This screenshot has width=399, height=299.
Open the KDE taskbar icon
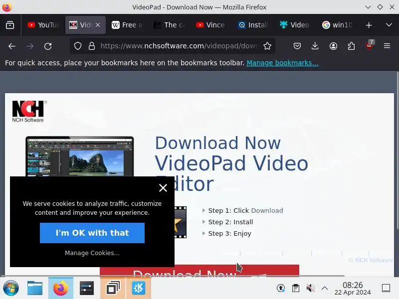click(139, 288)
